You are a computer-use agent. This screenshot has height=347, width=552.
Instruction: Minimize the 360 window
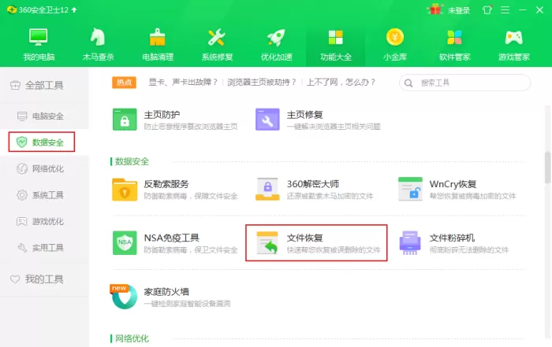click(522, 9)
